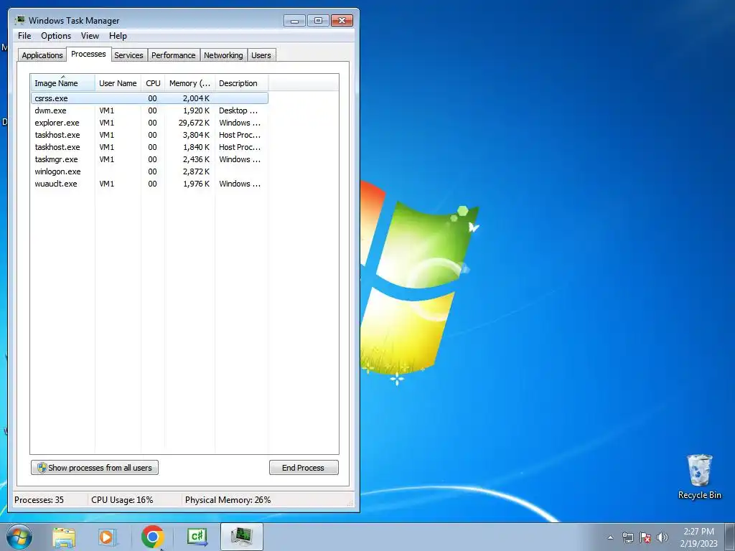The width and height of the screenshot is (735, 551).
Task: Sort by CPU column header
Action: point(153,83)
